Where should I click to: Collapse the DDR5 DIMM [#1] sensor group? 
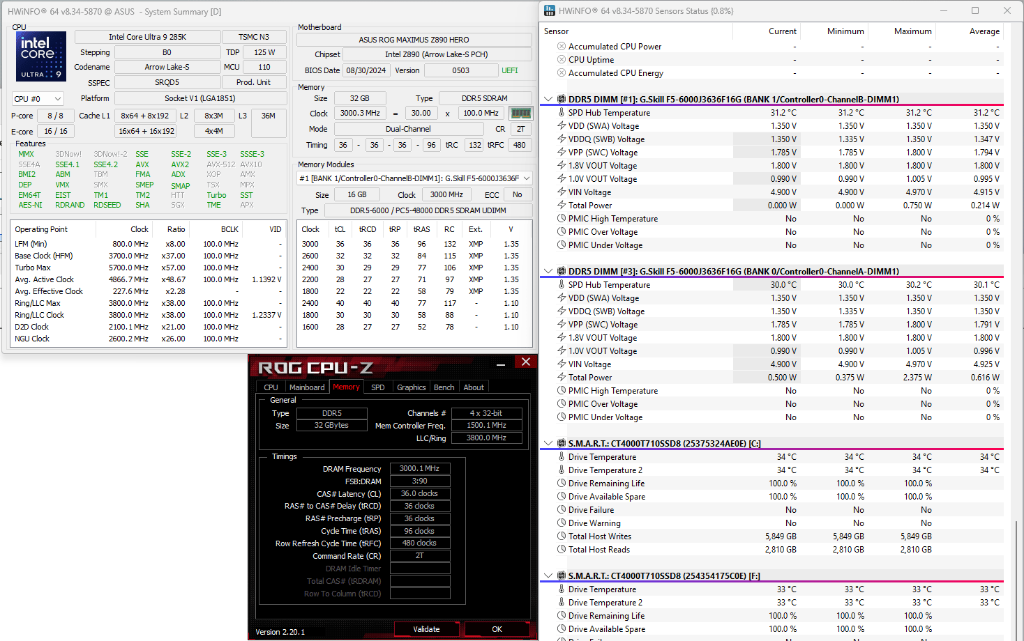click(x=548, y=100)
